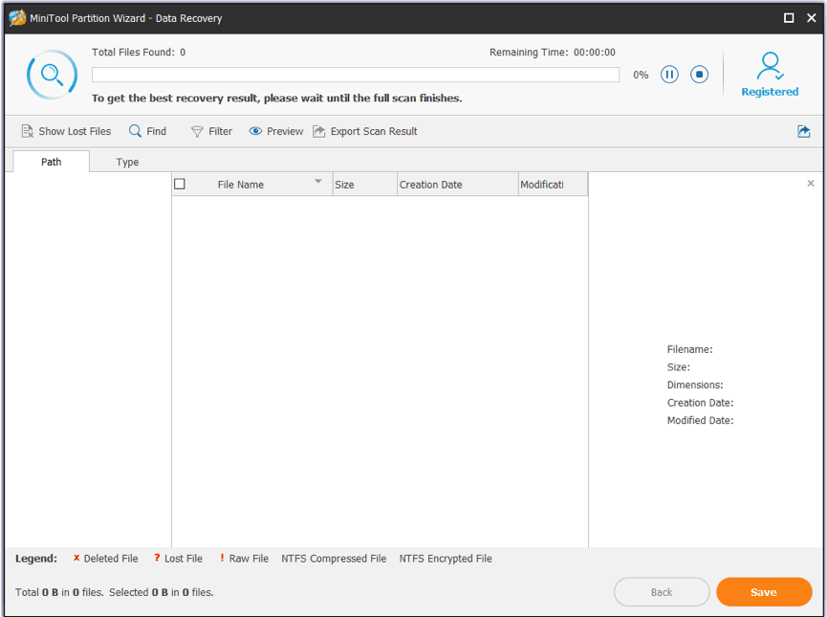Click the Back button
The image size is (827, 617).
[662, 592]
